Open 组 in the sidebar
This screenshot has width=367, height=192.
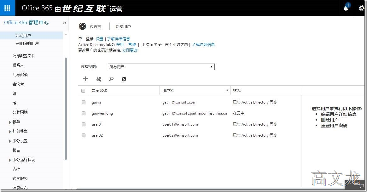click(14, 93)
